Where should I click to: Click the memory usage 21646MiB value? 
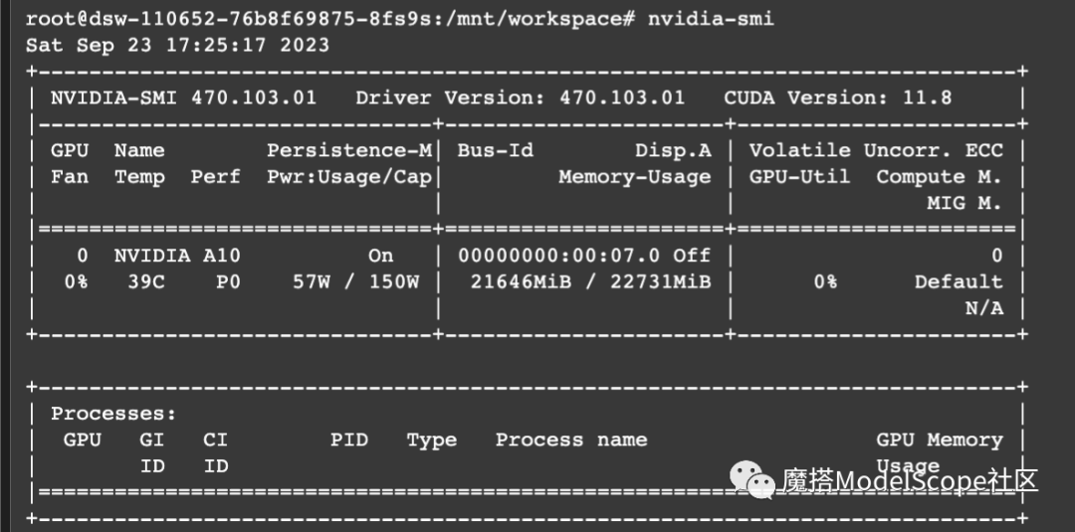[521, 282]
